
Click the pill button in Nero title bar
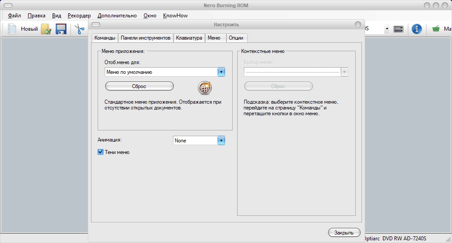8,5
